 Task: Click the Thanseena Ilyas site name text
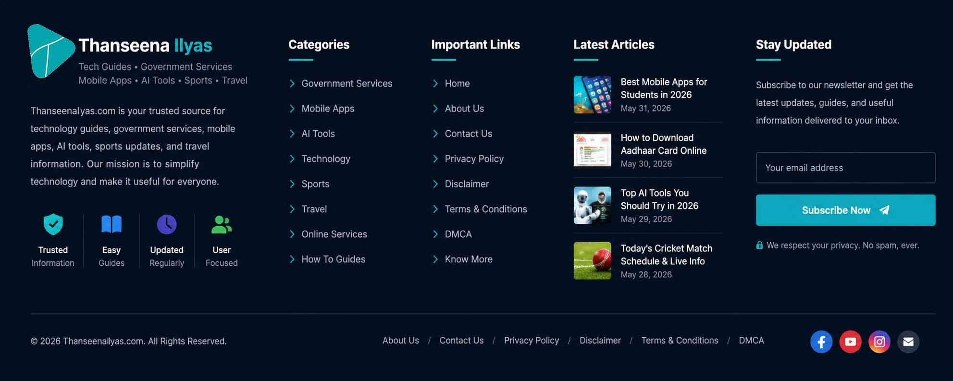click(145, 46)
